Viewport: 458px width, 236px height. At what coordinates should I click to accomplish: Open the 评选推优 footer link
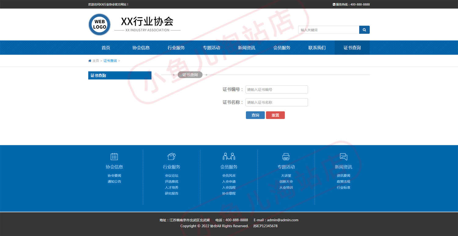click(x=172, y=181)
